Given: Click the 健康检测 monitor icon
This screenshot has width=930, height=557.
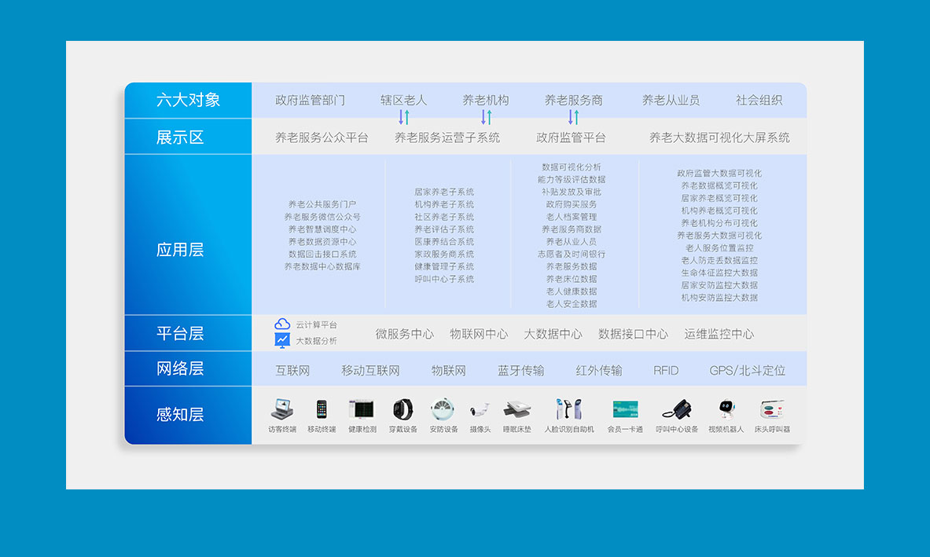Looking at the screenshot, I should [362, 409].
